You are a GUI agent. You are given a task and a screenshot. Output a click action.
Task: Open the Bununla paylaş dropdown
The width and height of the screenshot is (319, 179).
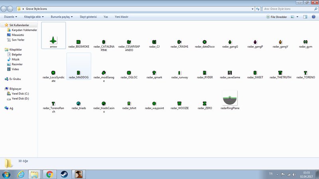click(62, 17)
